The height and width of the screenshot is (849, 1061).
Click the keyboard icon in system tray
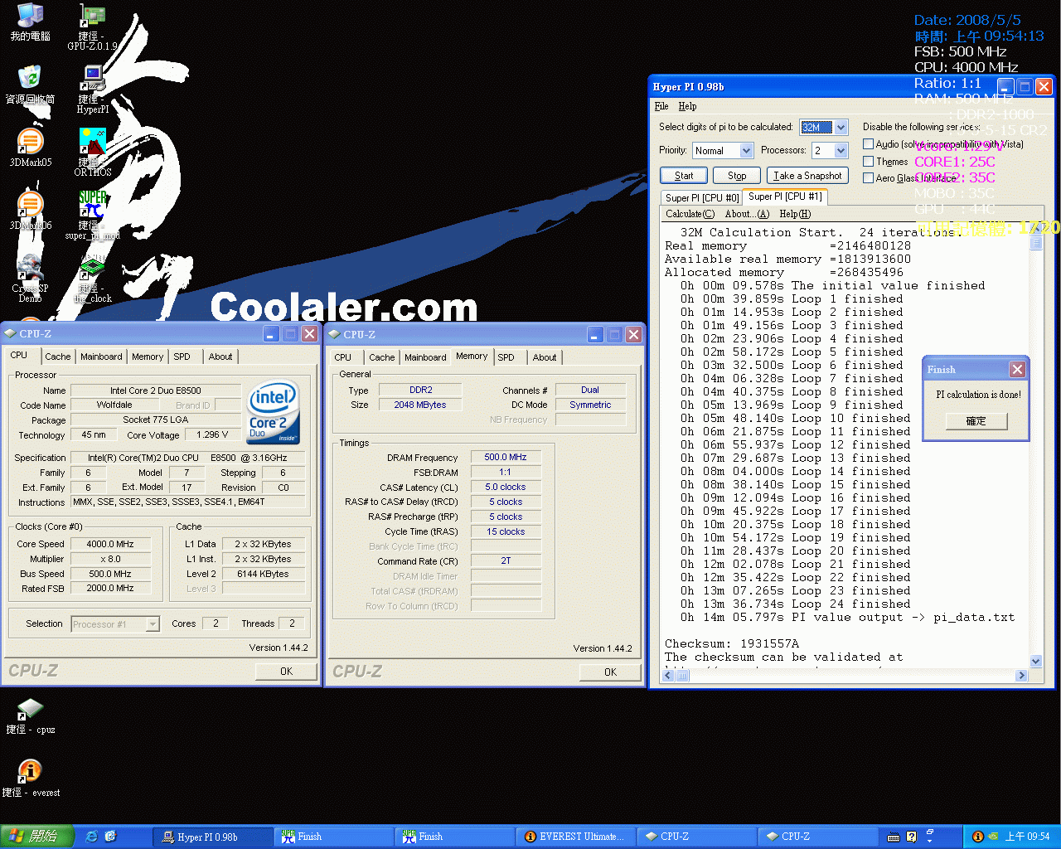[894, 837]
